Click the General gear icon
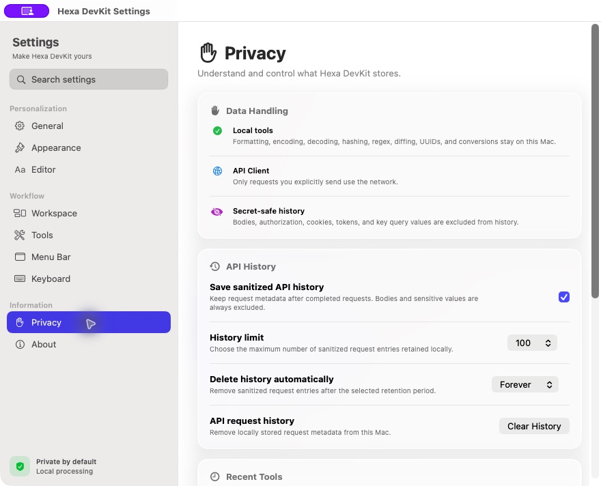 click(x=20, y=126)
